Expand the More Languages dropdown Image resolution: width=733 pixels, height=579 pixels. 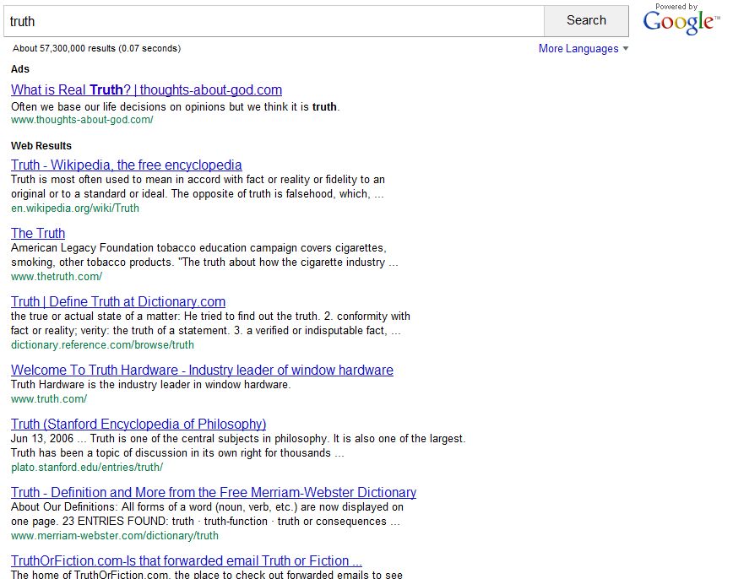[x=584, y=49]
